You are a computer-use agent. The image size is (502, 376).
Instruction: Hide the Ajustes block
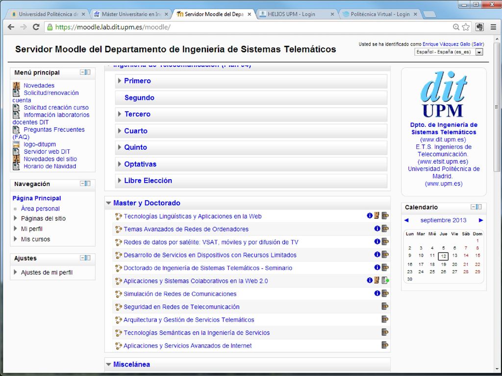(x=82, y=258)
